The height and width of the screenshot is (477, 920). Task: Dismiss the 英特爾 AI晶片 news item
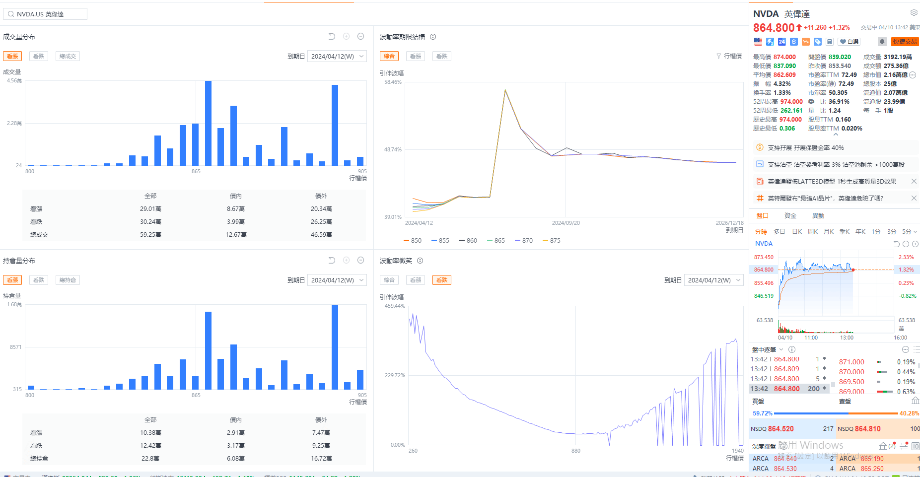point(914,198)
